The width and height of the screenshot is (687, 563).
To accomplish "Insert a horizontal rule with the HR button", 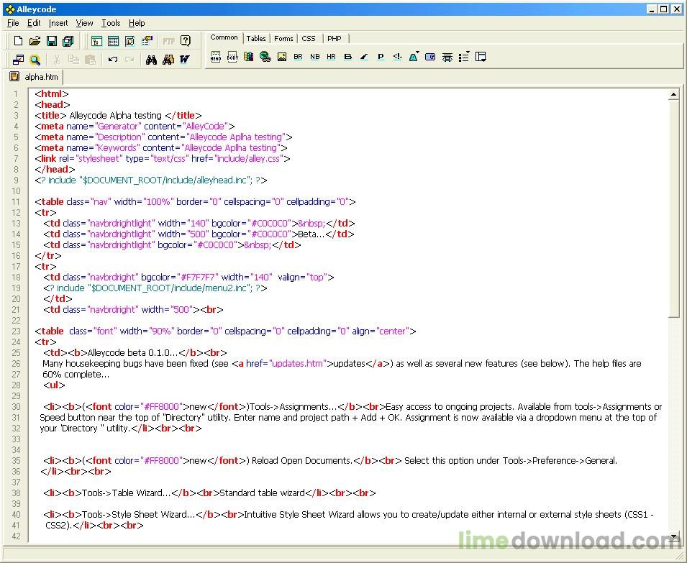I will [x=331, y=57].
